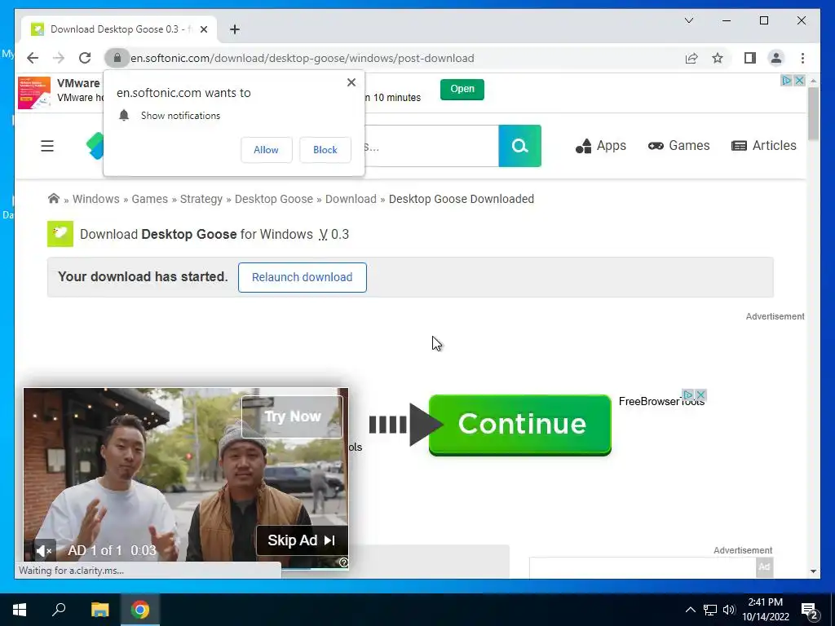835x626 pixels.
Task: Click the page vertical scrollbar thumb
Action: pyautogui.click(x=813, y=114)
